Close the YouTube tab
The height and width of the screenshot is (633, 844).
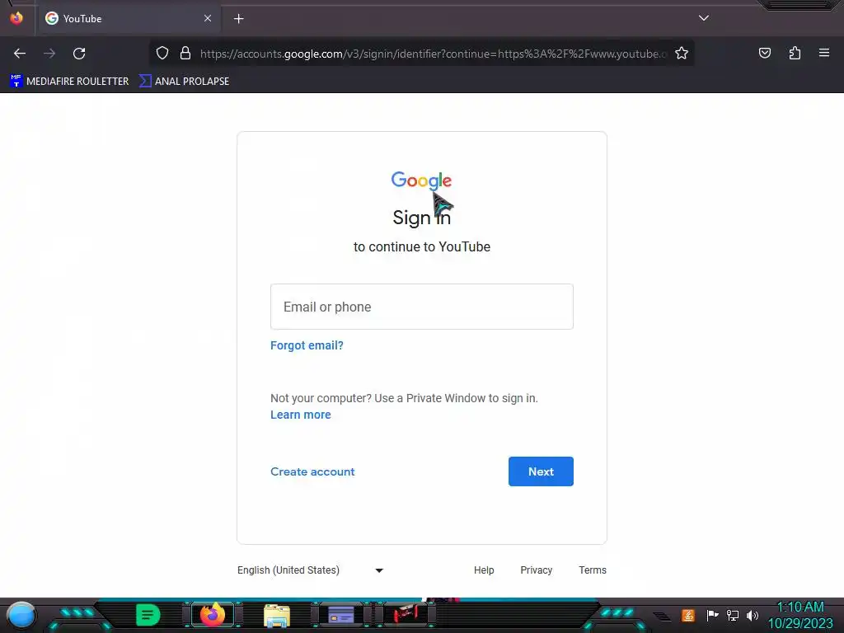pyautogui.click(x=208, y=18)
